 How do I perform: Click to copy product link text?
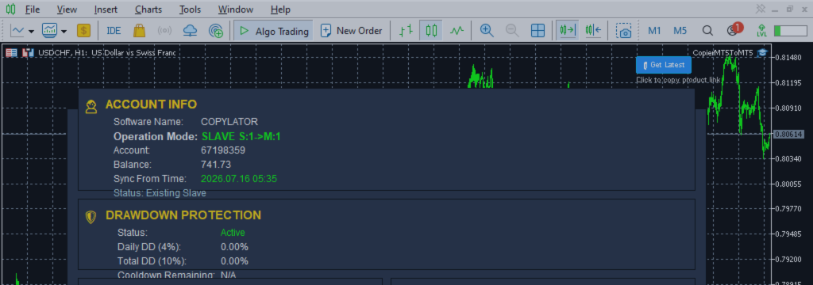point(678,80)
